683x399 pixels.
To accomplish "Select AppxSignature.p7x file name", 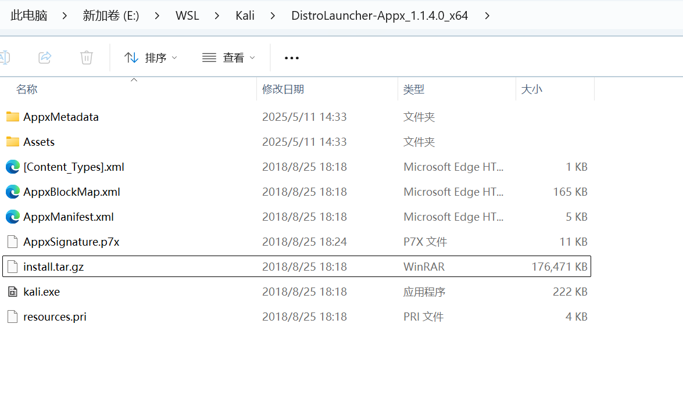I will click(71, 242).
